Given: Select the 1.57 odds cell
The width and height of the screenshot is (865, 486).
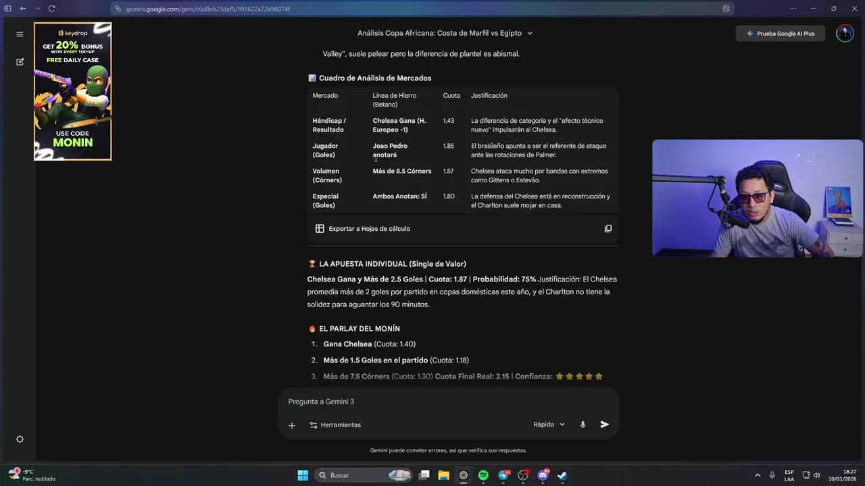Looking at the screenshot, I should 449,171.
